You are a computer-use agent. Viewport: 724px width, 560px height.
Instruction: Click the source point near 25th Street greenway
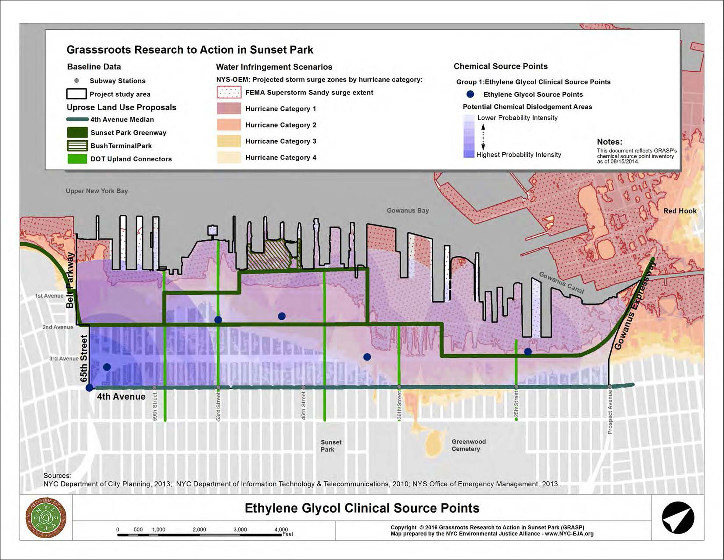[528, 351]
